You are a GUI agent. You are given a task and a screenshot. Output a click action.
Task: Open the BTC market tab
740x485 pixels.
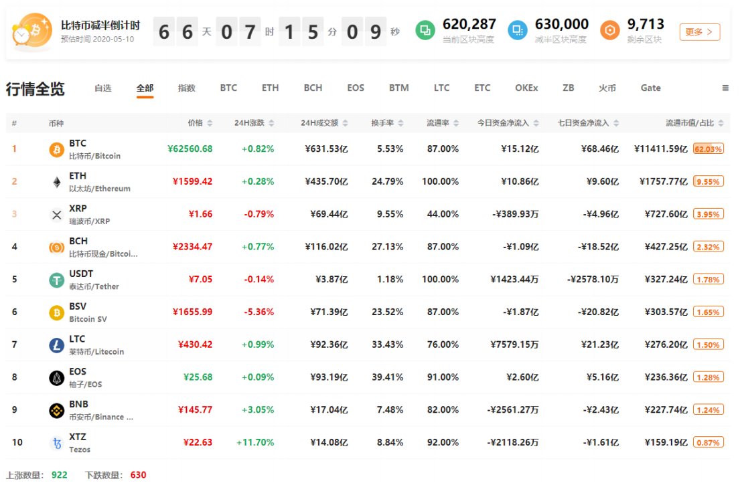point(228,88)
